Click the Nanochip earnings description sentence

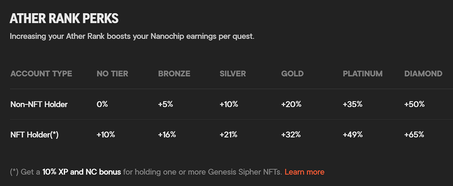point(132,37)
